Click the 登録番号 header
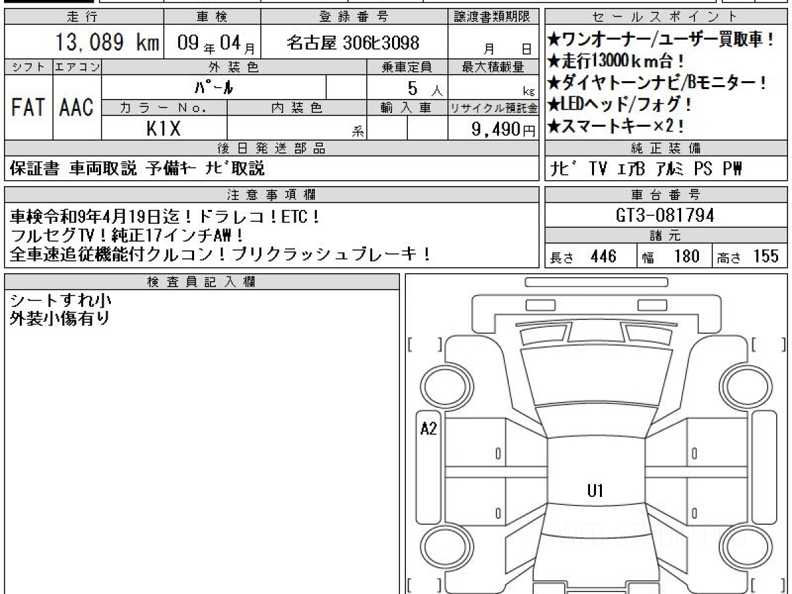792x594 pixels. (x=354, y=16)
